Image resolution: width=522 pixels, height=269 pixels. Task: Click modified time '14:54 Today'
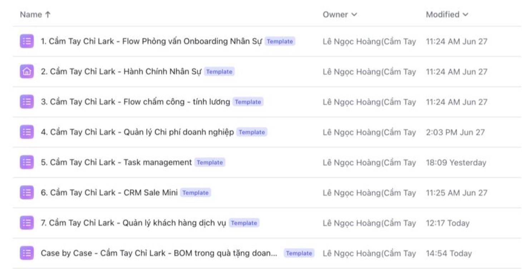pos(449,253)
